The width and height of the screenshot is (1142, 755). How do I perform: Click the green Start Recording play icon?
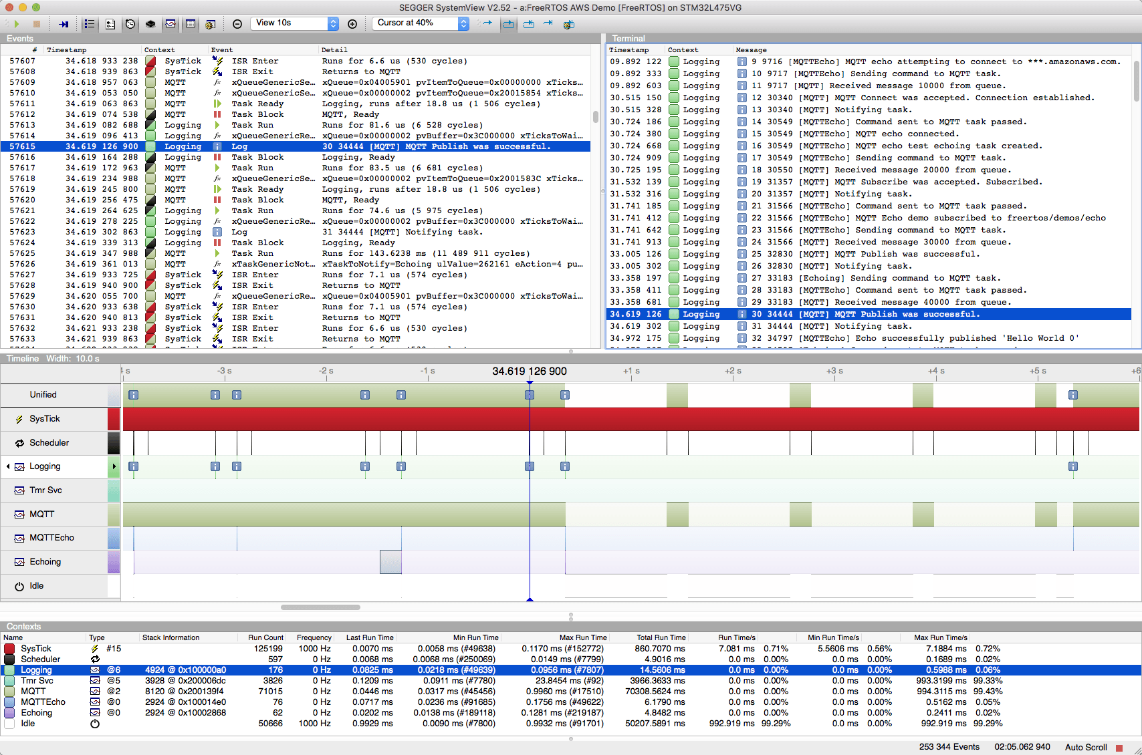point(16,24)
